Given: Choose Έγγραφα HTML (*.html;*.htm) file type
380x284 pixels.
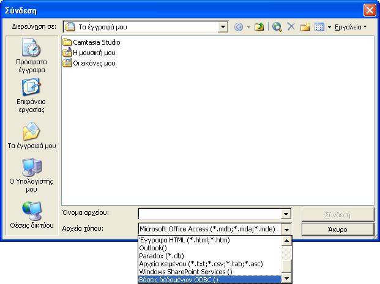Looking at the screenshot, I should tap(210, 240).
